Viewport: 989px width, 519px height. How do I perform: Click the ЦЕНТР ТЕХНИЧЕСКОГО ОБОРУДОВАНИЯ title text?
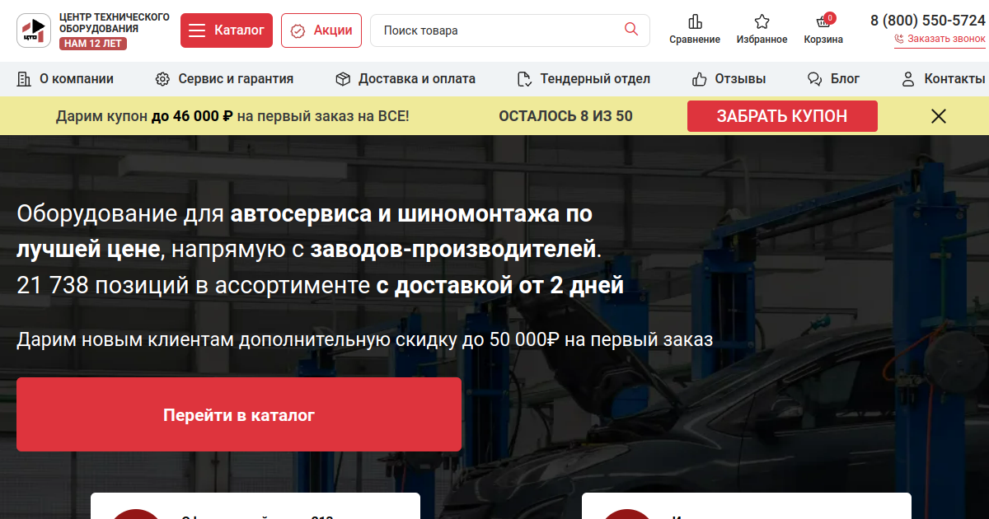115,23
